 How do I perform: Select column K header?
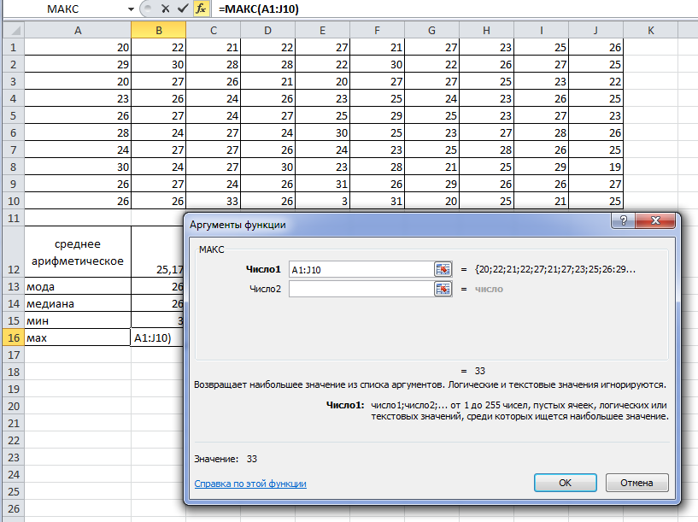coord(651,30)
